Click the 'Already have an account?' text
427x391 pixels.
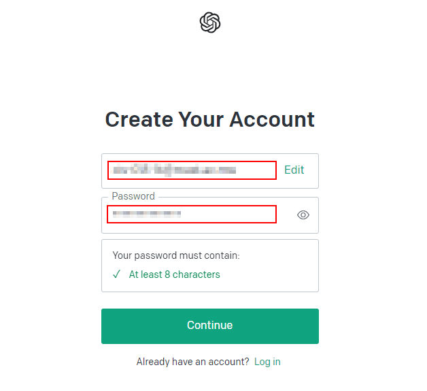point(192,362)
